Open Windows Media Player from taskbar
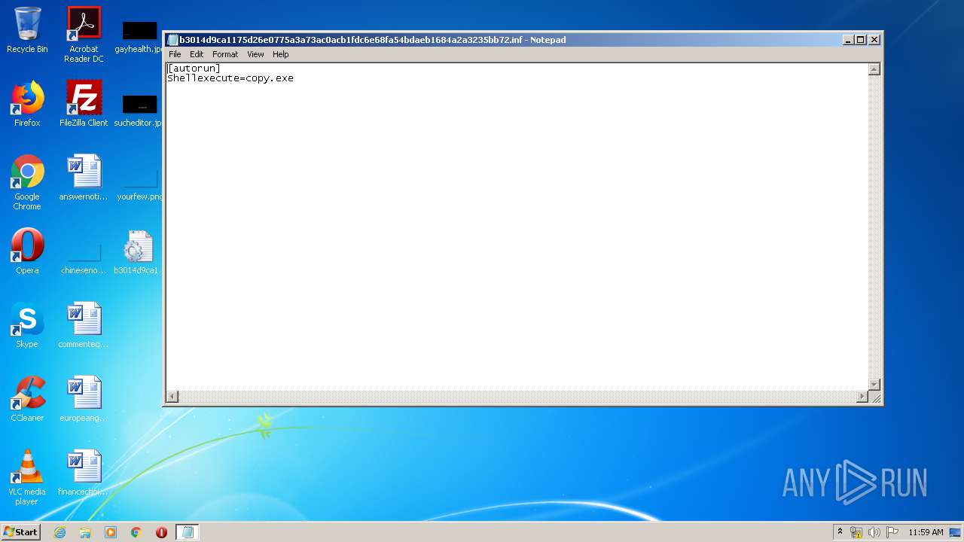 pos(111,532)
